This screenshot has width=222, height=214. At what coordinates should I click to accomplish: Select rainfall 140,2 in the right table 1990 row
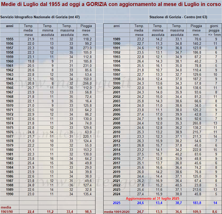tap(197, 43)
